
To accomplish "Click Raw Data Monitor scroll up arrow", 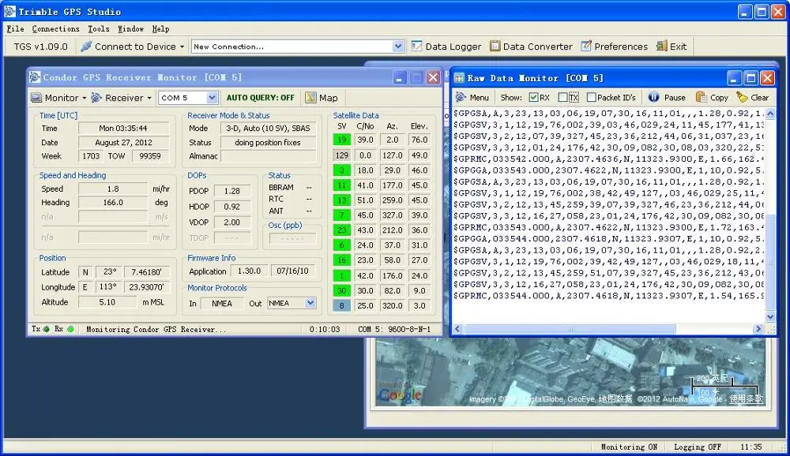I will coord(770,114).
